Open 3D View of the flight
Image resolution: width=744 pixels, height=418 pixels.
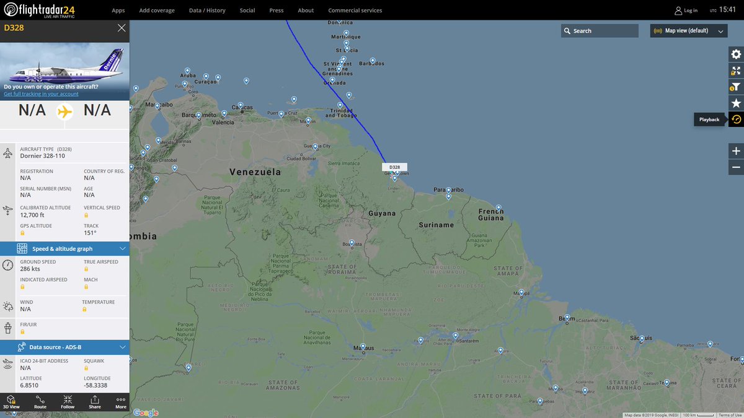[11, 402]
